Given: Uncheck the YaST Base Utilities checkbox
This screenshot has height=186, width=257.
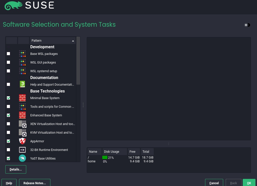Looking at the screenshot, I should tap(8, 158).
